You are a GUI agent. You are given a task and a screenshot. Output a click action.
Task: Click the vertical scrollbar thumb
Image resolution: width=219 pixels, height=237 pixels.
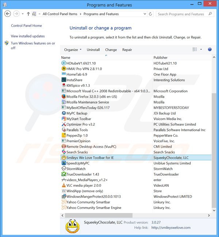pyautogui.click(x=214, y=150)
